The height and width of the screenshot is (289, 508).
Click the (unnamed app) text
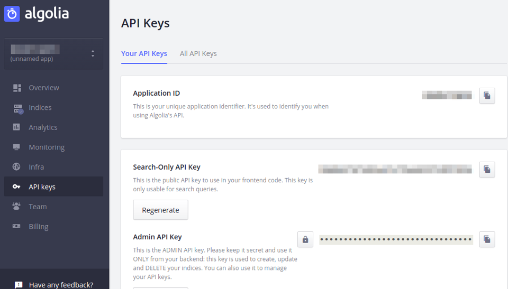[31, 59]
